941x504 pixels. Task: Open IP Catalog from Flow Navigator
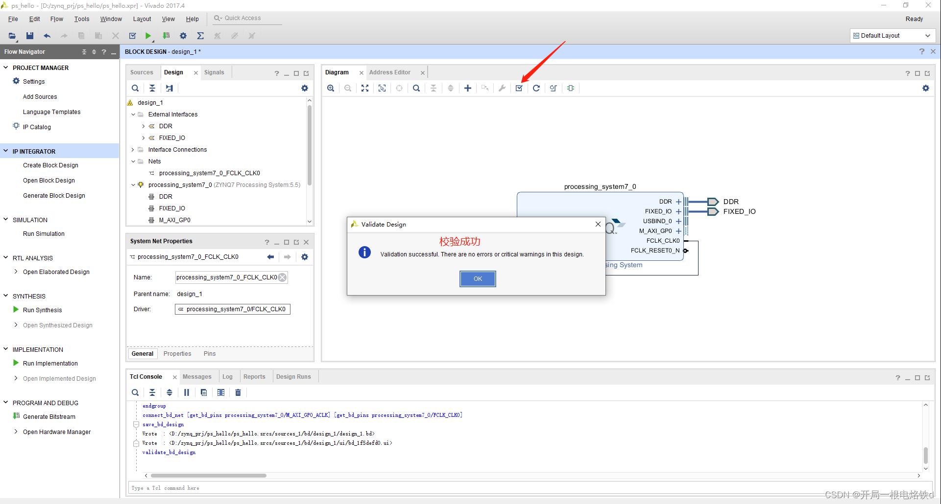pos(37,127)
